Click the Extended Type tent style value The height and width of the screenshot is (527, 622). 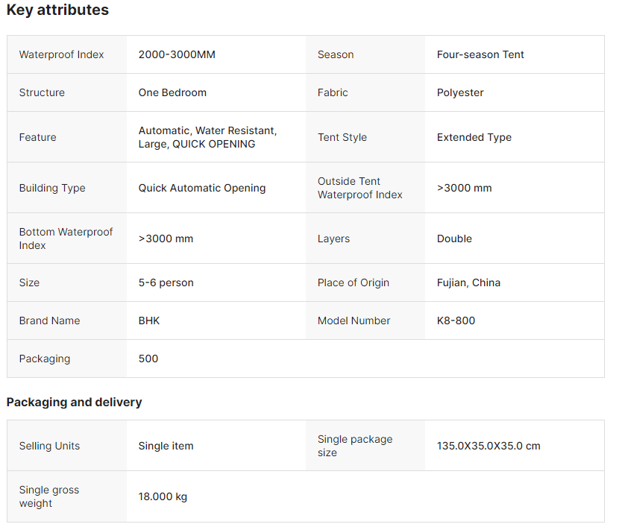pyautogui.click(x=474, y=137)
